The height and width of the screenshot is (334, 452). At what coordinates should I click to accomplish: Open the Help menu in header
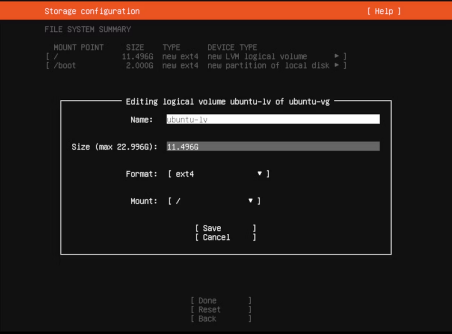click(384, 11)
